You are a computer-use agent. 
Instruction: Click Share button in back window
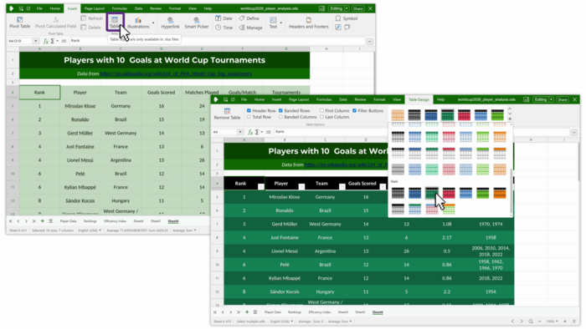tap(357, 8)
